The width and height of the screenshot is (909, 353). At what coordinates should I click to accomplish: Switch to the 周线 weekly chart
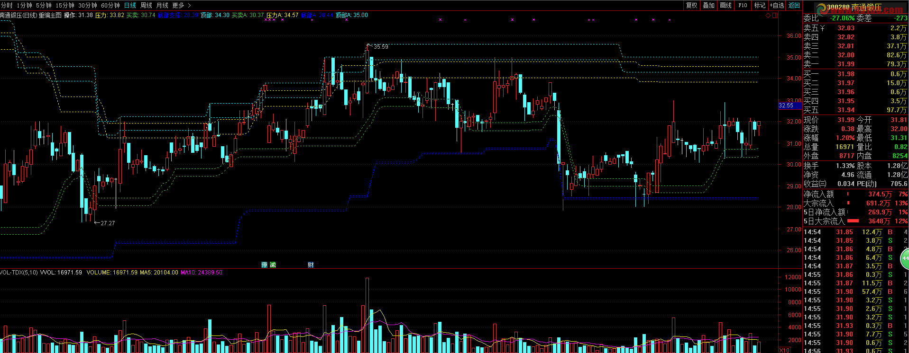[146, 5]
